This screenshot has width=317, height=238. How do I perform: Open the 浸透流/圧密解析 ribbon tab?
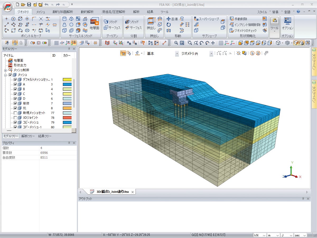coord(114,12)
